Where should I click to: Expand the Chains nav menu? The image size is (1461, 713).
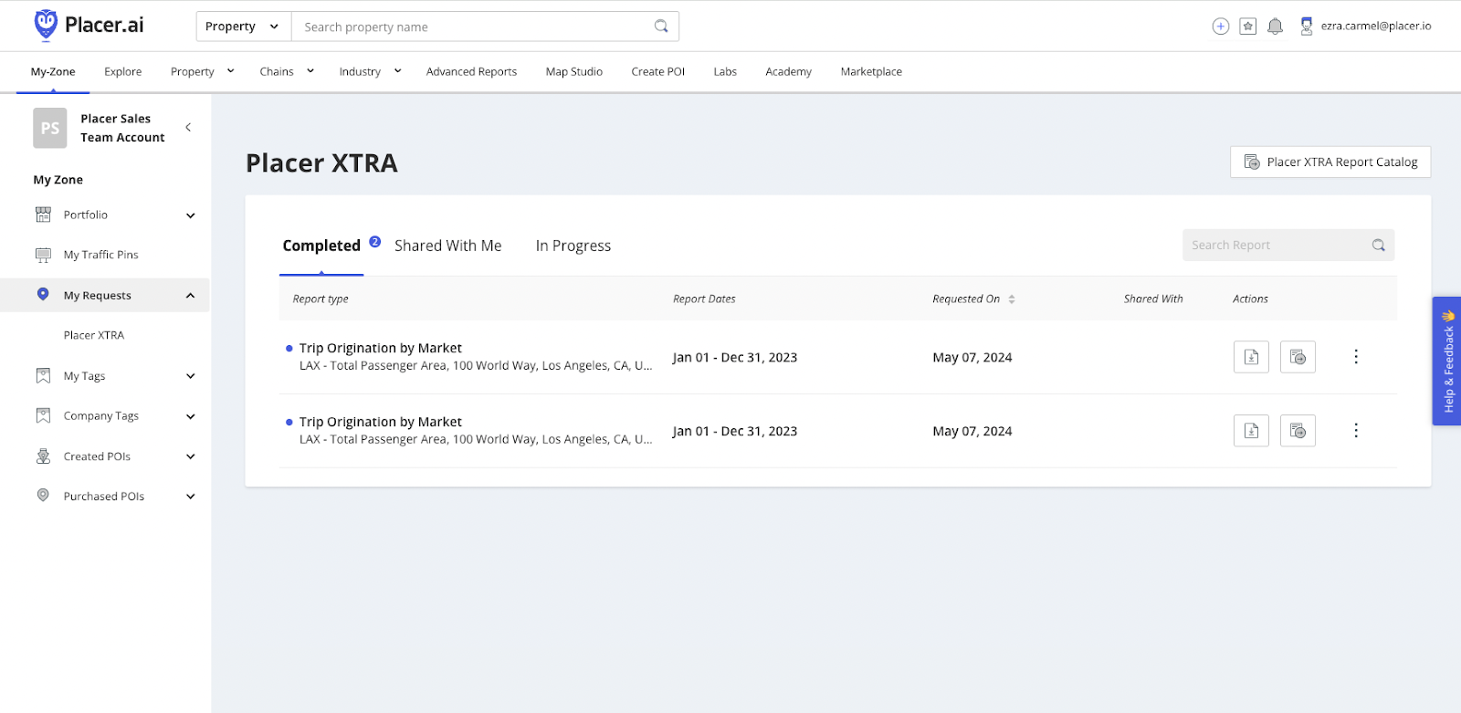[310, 71]
